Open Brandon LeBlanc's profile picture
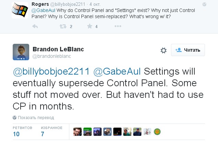This screenshot has width=218, height=142. (x=21, y=52)
